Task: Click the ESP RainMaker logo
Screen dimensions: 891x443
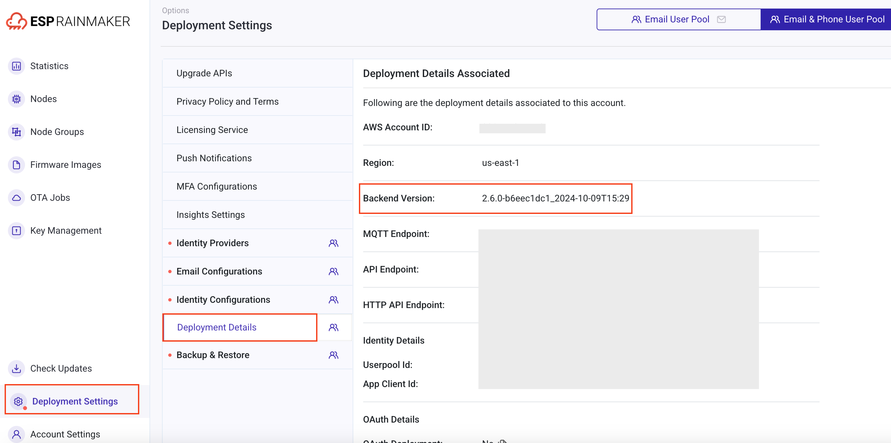Action: [68, 21]
